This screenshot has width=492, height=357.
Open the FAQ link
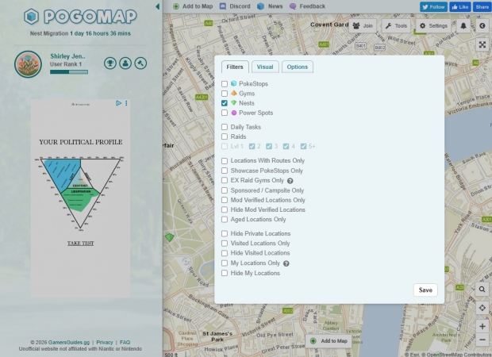click(x=125, y=342)
